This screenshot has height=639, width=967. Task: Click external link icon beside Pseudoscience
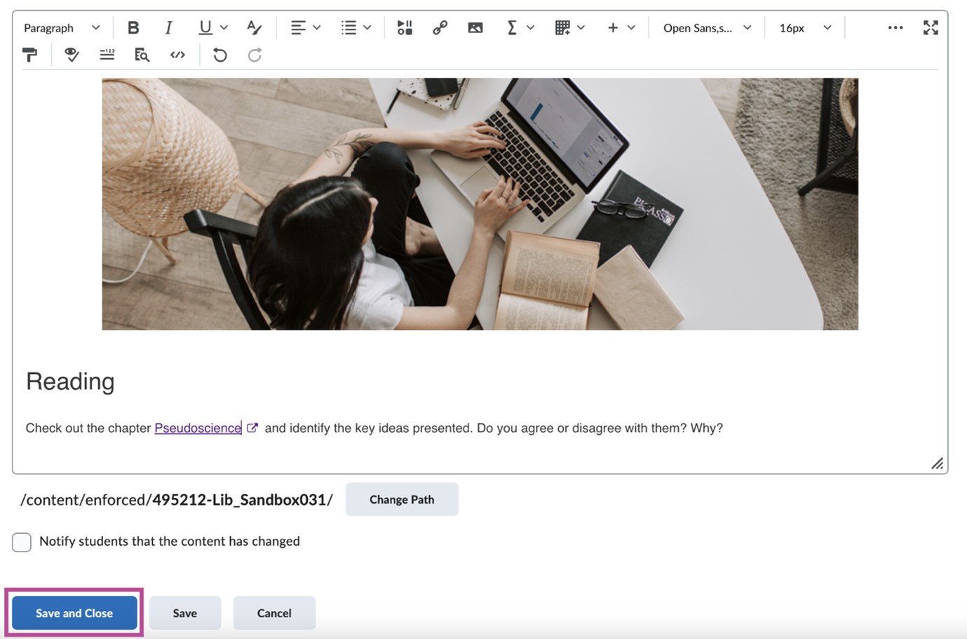pos(252,428)
